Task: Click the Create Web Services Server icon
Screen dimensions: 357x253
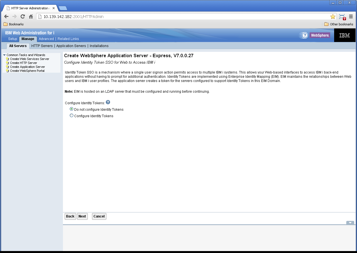Action: point(7,59)
